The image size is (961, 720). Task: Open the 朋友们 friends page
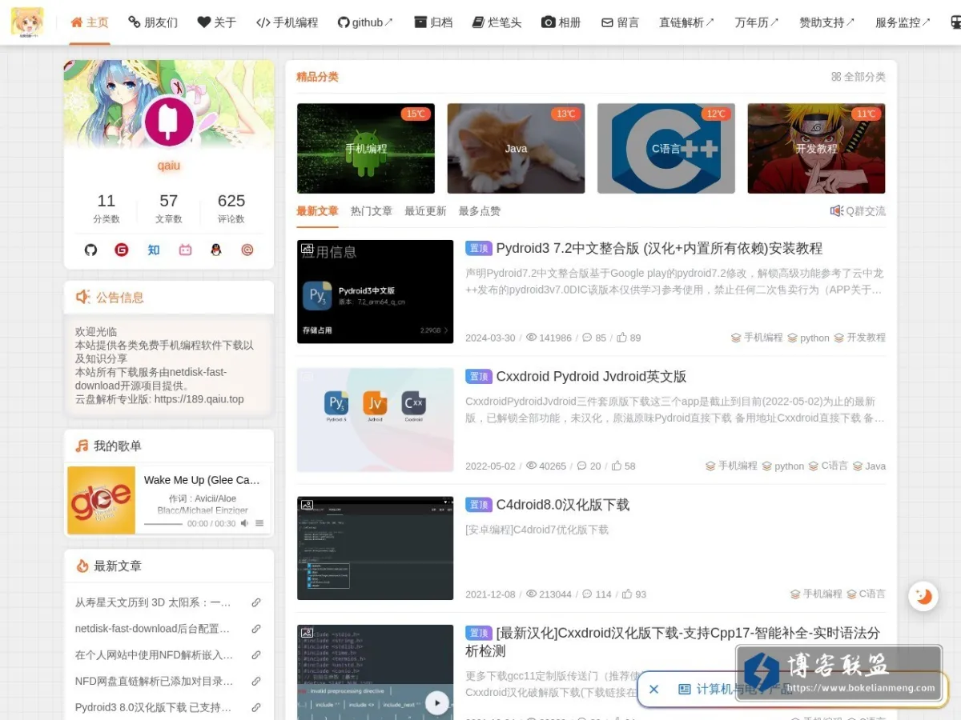pyautogui.click(x=153, y=22)
